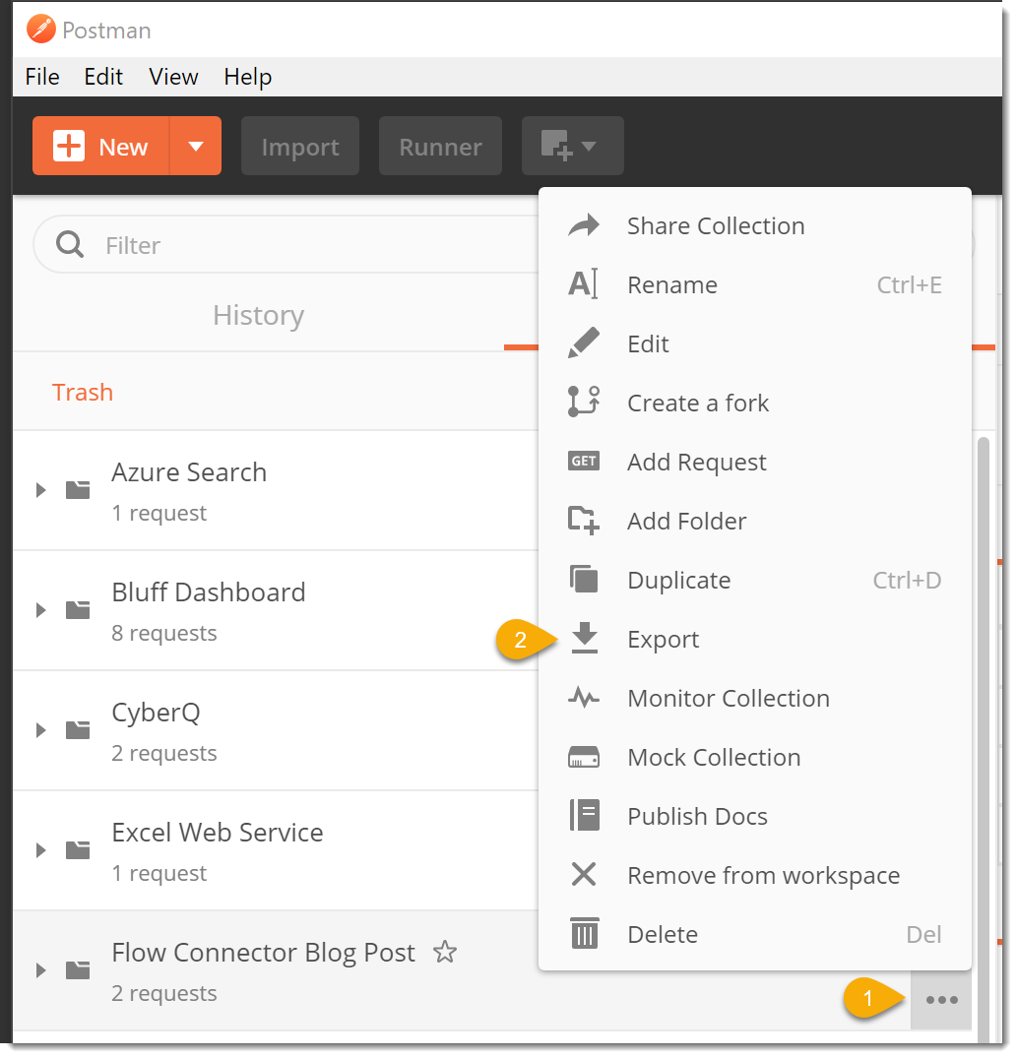1017x1058 pixels.
Task: Click the GET badge icon for Add Request
Action: (x=584, y=462)
